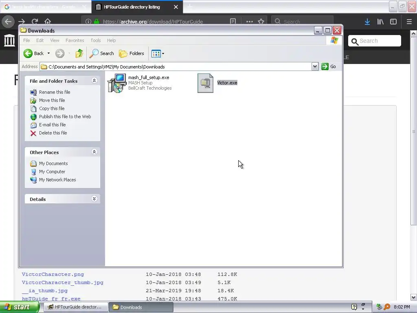Click the green Go button
417x313 pixels.
tap(329, 66)
